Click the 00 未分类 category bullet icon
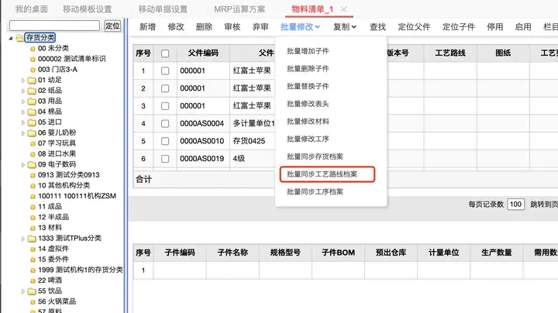This screenshot has width=558, height=313. pos(33,49)
